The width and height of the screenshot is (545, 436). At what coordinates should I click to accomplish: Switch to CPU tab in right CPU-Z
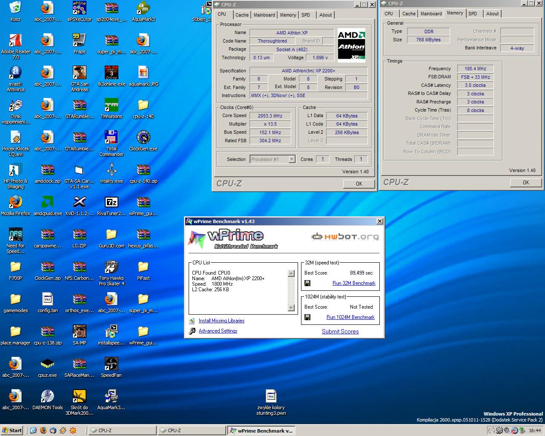389,14
